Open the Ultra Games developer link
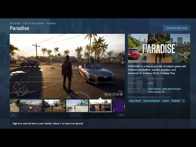This screenshot has width=196, height=147. click(x=154, y=89)
